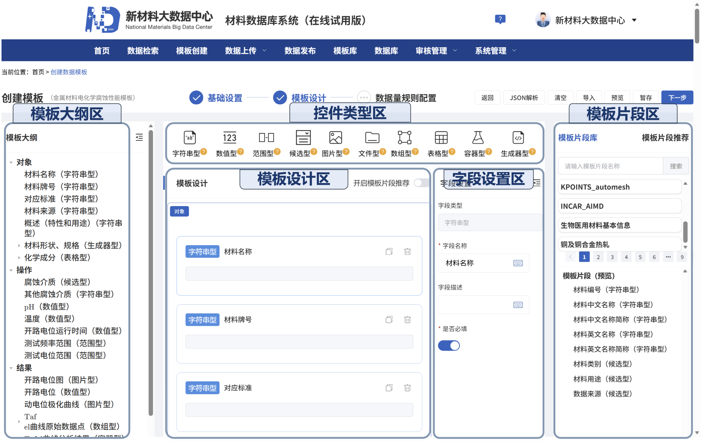Select the 容器型 container control icon
This screenshot has width=701, height=443.
tap(478, 138)
